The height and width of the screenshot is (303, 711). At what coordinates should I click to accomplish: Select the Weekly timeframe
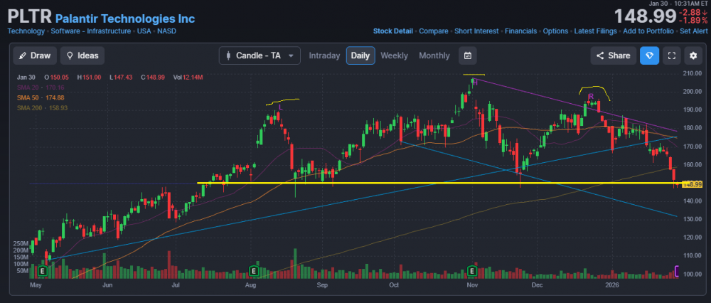pyautogui.click(x=394, y=55)
